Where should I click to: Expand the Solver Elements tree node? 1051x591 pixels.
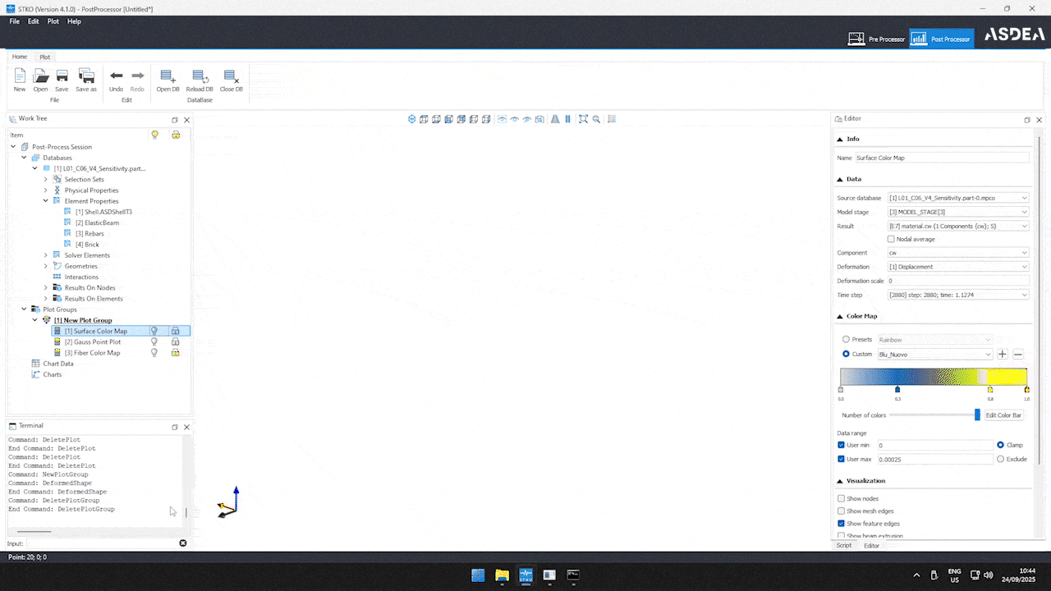click(46, 255)
